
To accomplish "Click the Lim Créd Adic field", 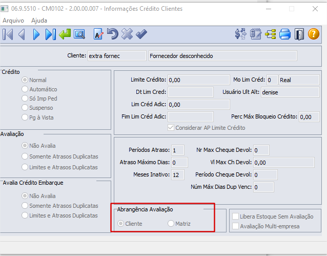I will (x=199, y=105).
